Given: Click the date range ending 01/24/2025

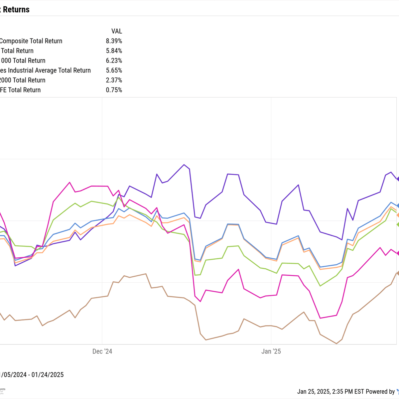Looking at the screenshot, I should pyautogui.click(x=32, y=375).
